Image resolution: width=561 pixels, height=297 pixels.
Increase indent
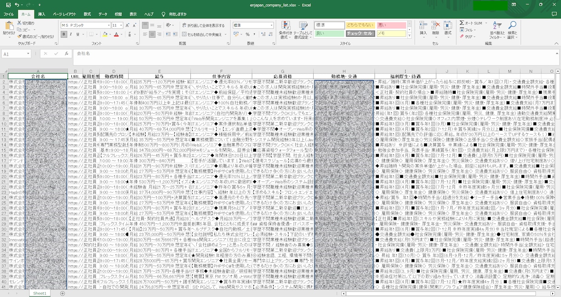coord(176,34)
